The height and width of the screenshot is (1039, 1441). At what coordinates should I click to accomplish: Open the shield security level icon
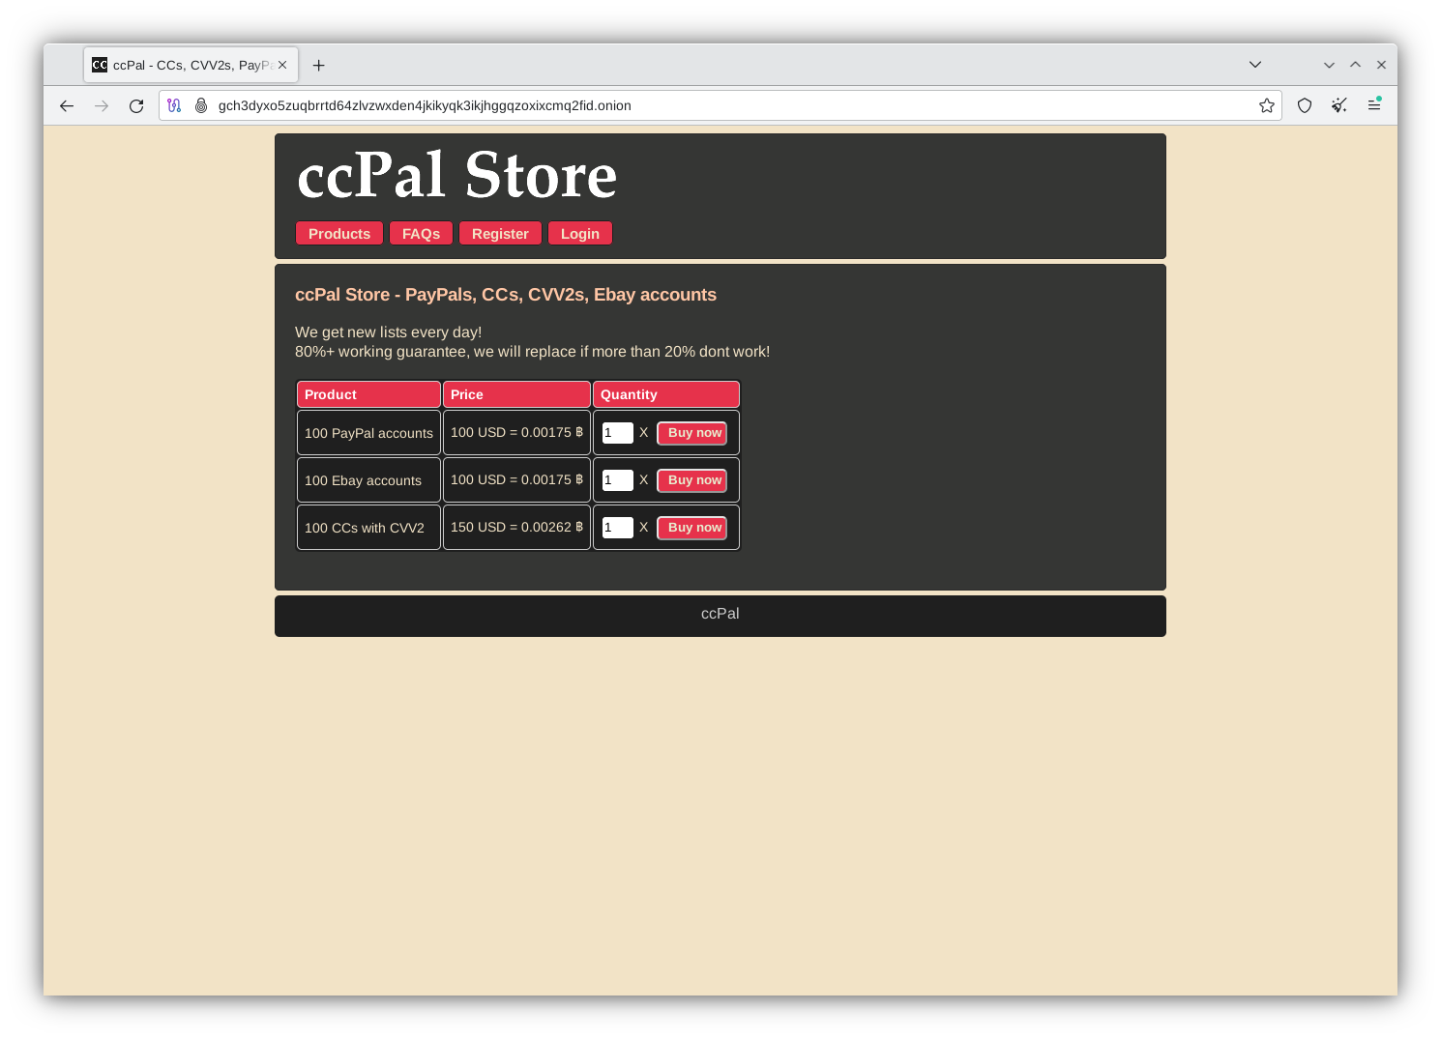tap(1305, 105)
